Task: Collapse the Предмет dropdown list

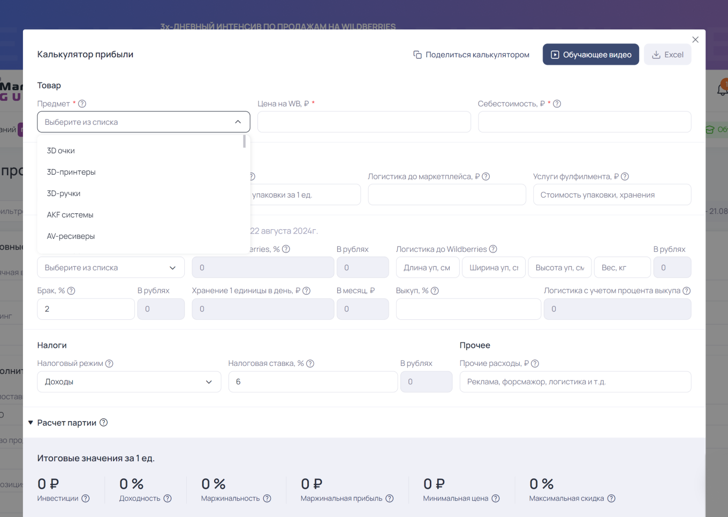Action: [238, 122]
